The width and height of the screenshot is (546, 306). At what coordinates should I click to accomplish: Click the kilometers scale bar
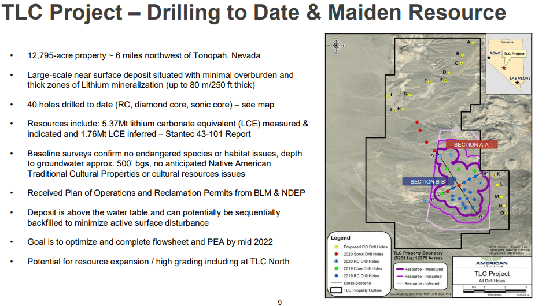click(495, 291)
